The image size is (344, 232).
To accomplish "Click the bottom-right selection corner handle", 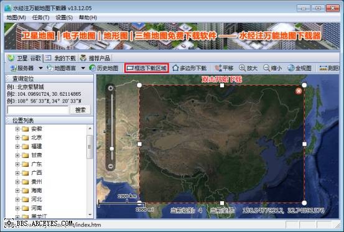I will (x=304, y=203).
